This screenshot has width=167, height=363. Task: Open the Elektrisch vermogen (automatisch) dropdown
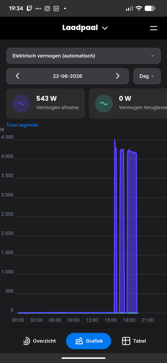[83, 56]
